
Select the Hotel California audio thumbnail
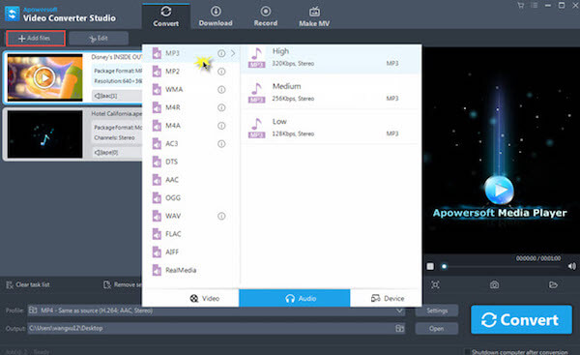tap(44, 134)
